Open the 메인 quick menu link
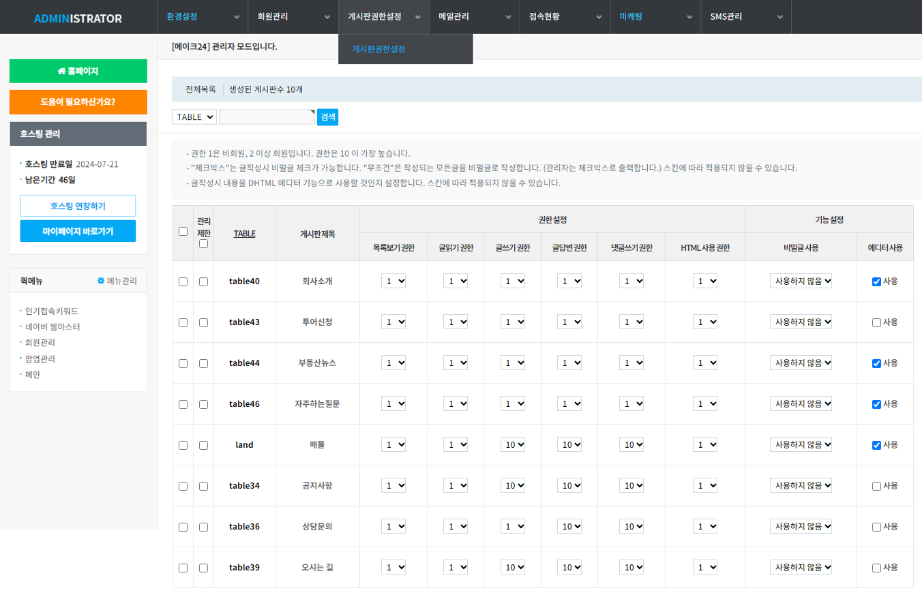Image resolution: width=922 pixels, height=597 pixels. [x=33, y=374]
